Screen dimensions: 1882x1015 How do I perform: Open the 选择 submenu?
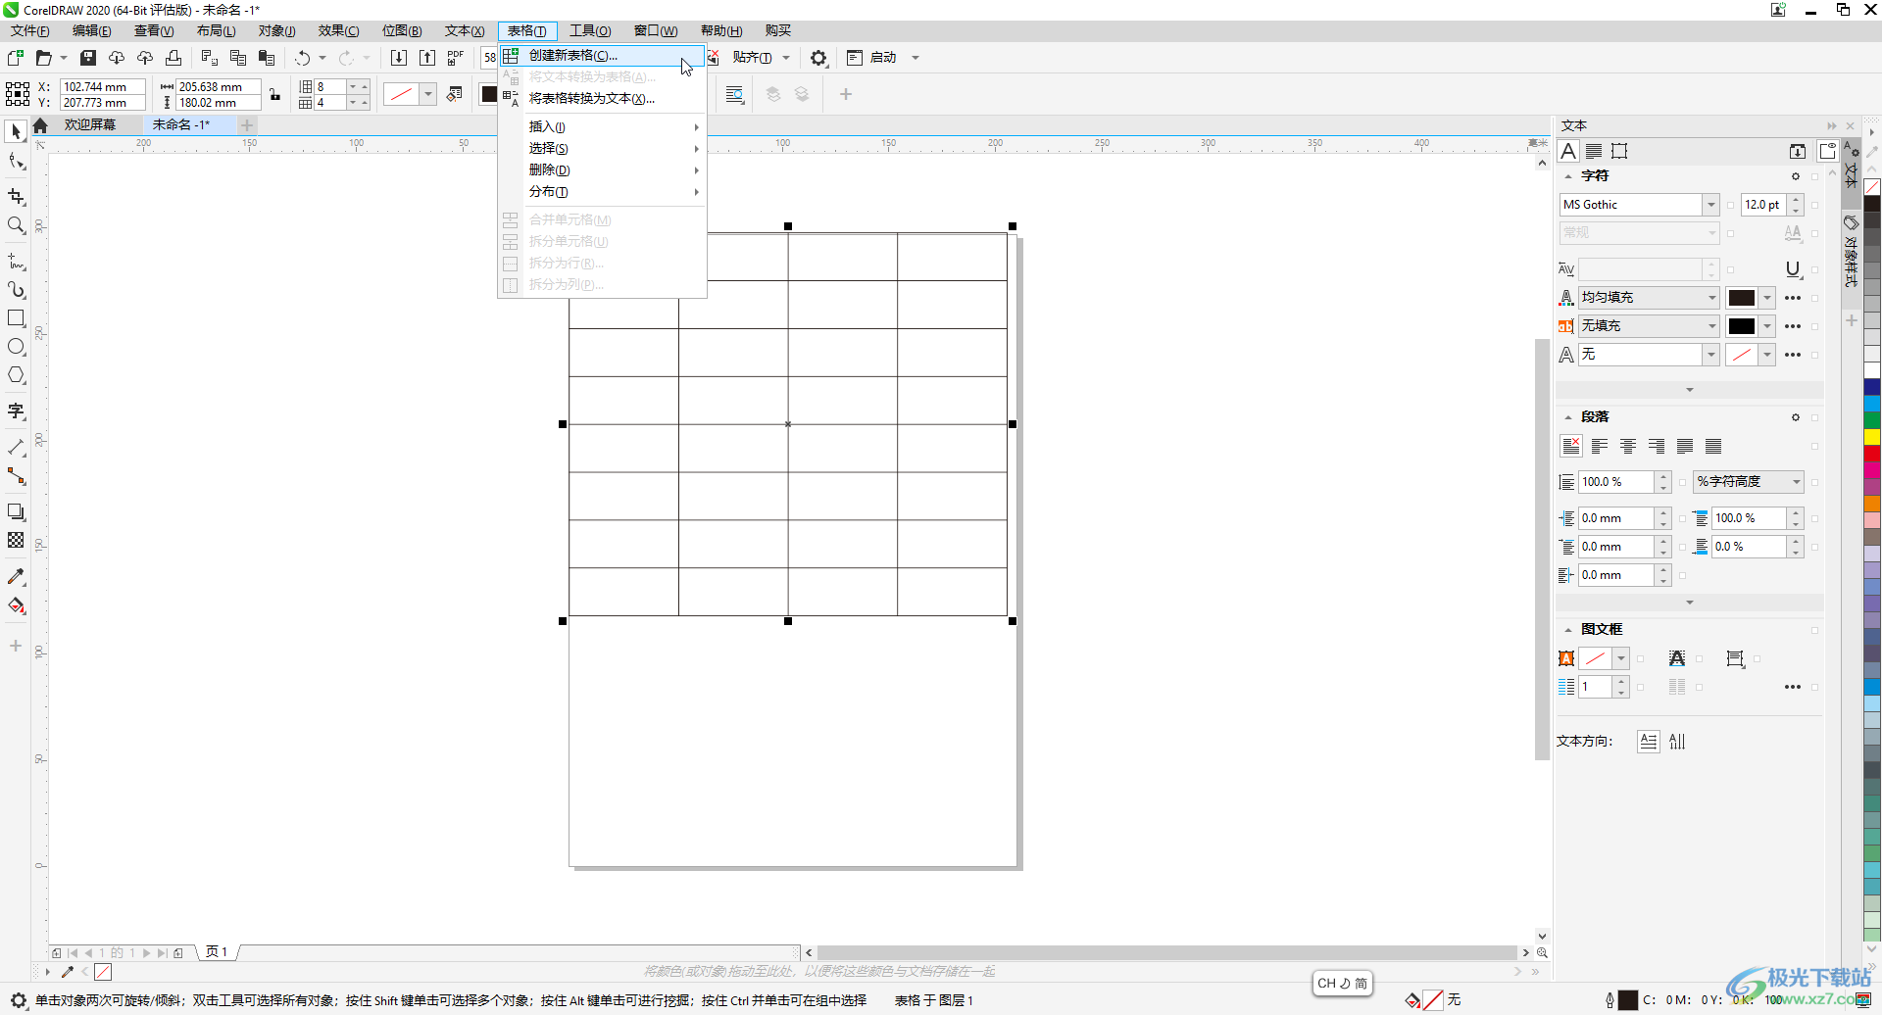click(x=602, y=149)
